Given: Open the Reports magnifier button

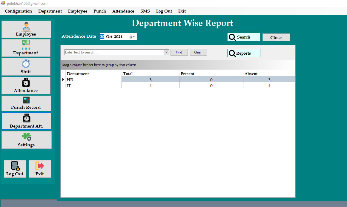Looking at the screenshot, I should click(243, 53).
